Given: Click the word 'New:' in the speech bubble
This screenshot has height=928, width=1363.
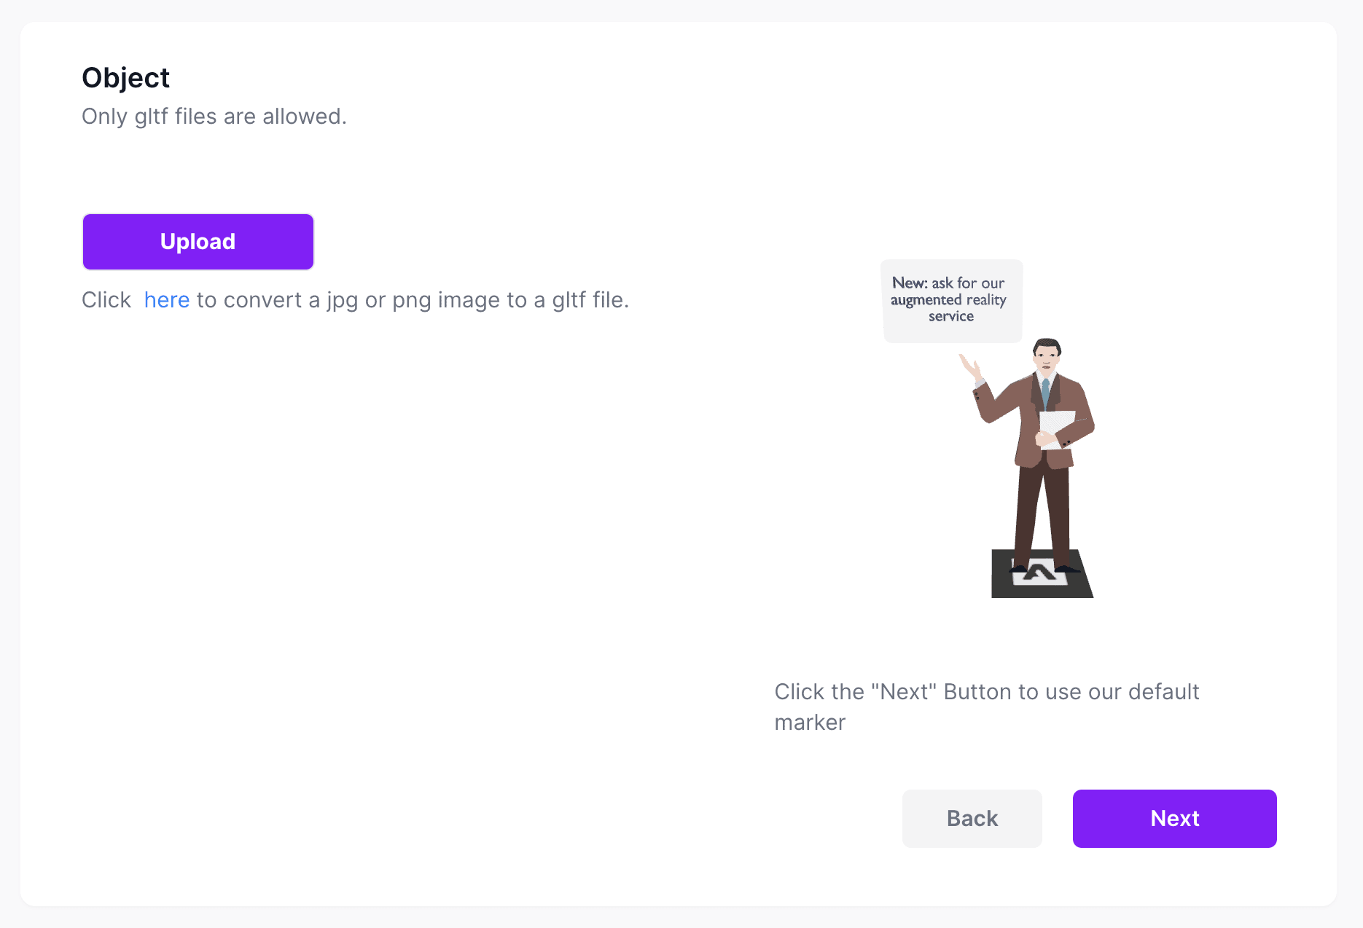Looking at the screenshot, I should pos(909,283).
